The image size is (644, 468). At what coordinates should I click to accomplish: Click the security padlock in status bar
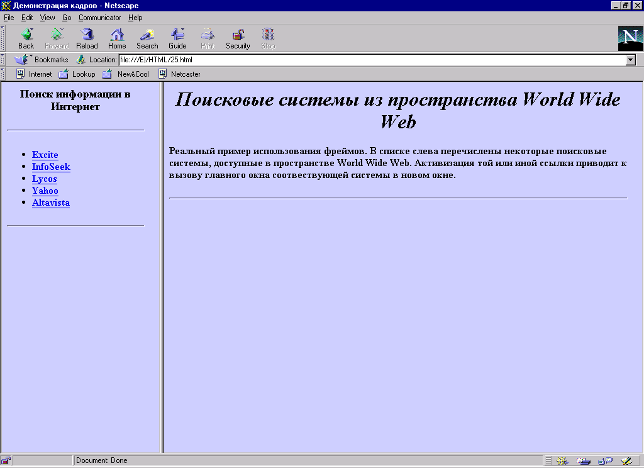[x=6, y=460]
